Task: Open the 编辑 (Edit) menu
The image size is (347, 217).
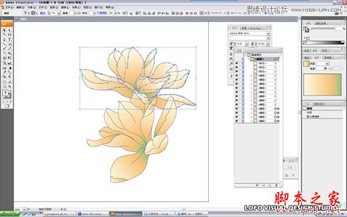Action: point(21,8)
